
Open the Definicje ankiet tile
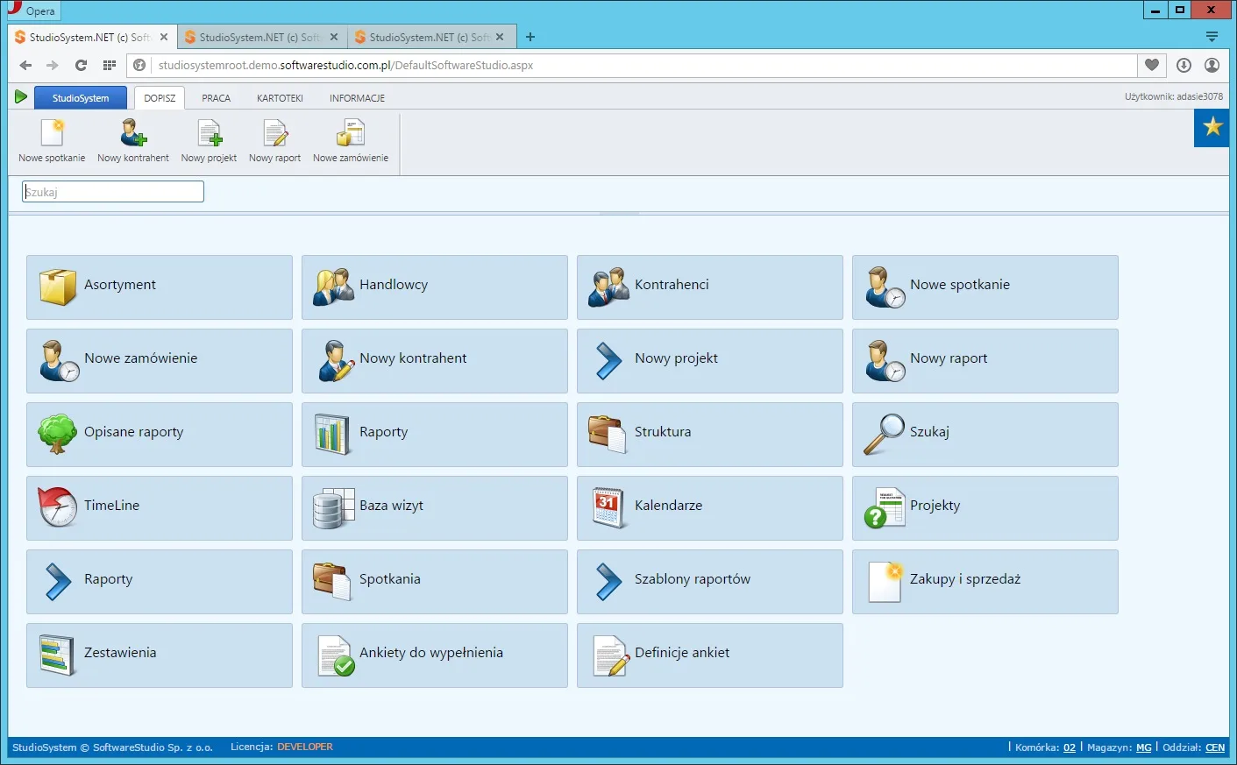click(x=710, y=655)
